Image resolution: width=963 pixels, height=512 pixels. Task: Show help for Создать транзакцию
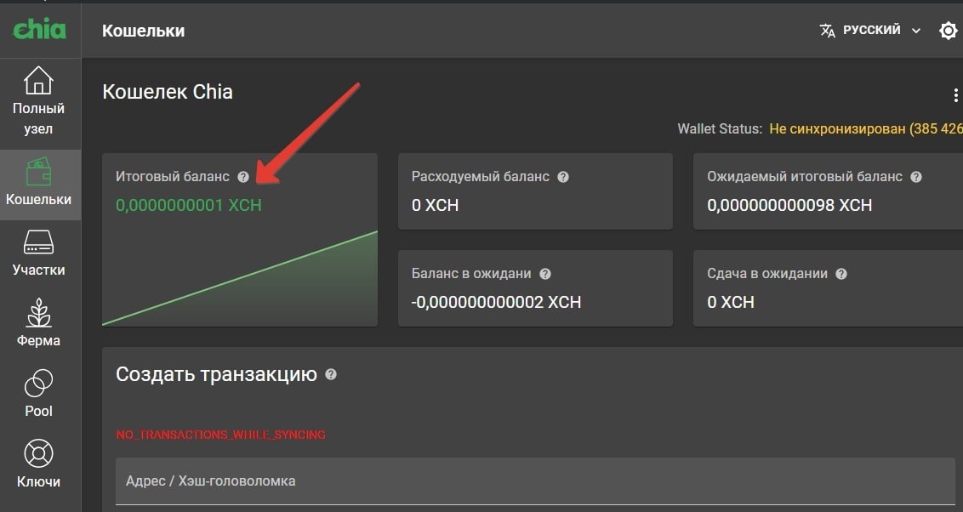pyautogui.click(x=331, y=374)
